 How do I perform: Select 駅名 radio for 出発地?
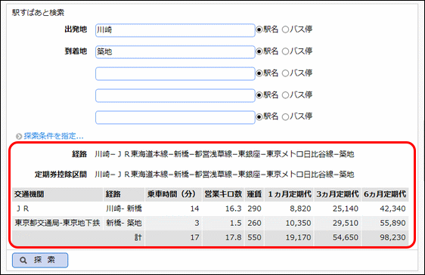(259, 29)
